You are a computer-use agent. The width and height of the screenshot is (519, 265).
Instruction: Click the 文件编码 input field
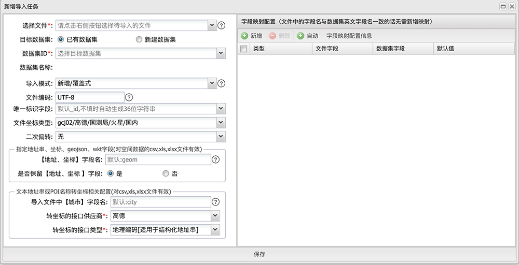(x=90, y=97)
